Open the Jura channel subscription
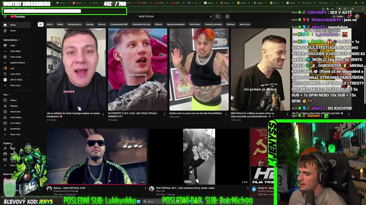366x205 pixels. pos(17,68)
